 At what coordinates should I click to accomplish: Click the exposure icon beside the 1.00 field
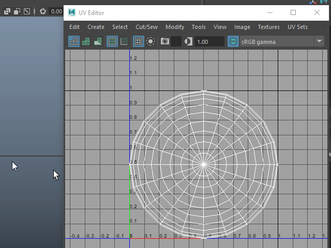tap(188, 42)
